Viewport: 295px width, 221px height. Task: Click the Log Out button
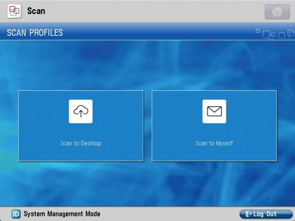tap(266, 214)
